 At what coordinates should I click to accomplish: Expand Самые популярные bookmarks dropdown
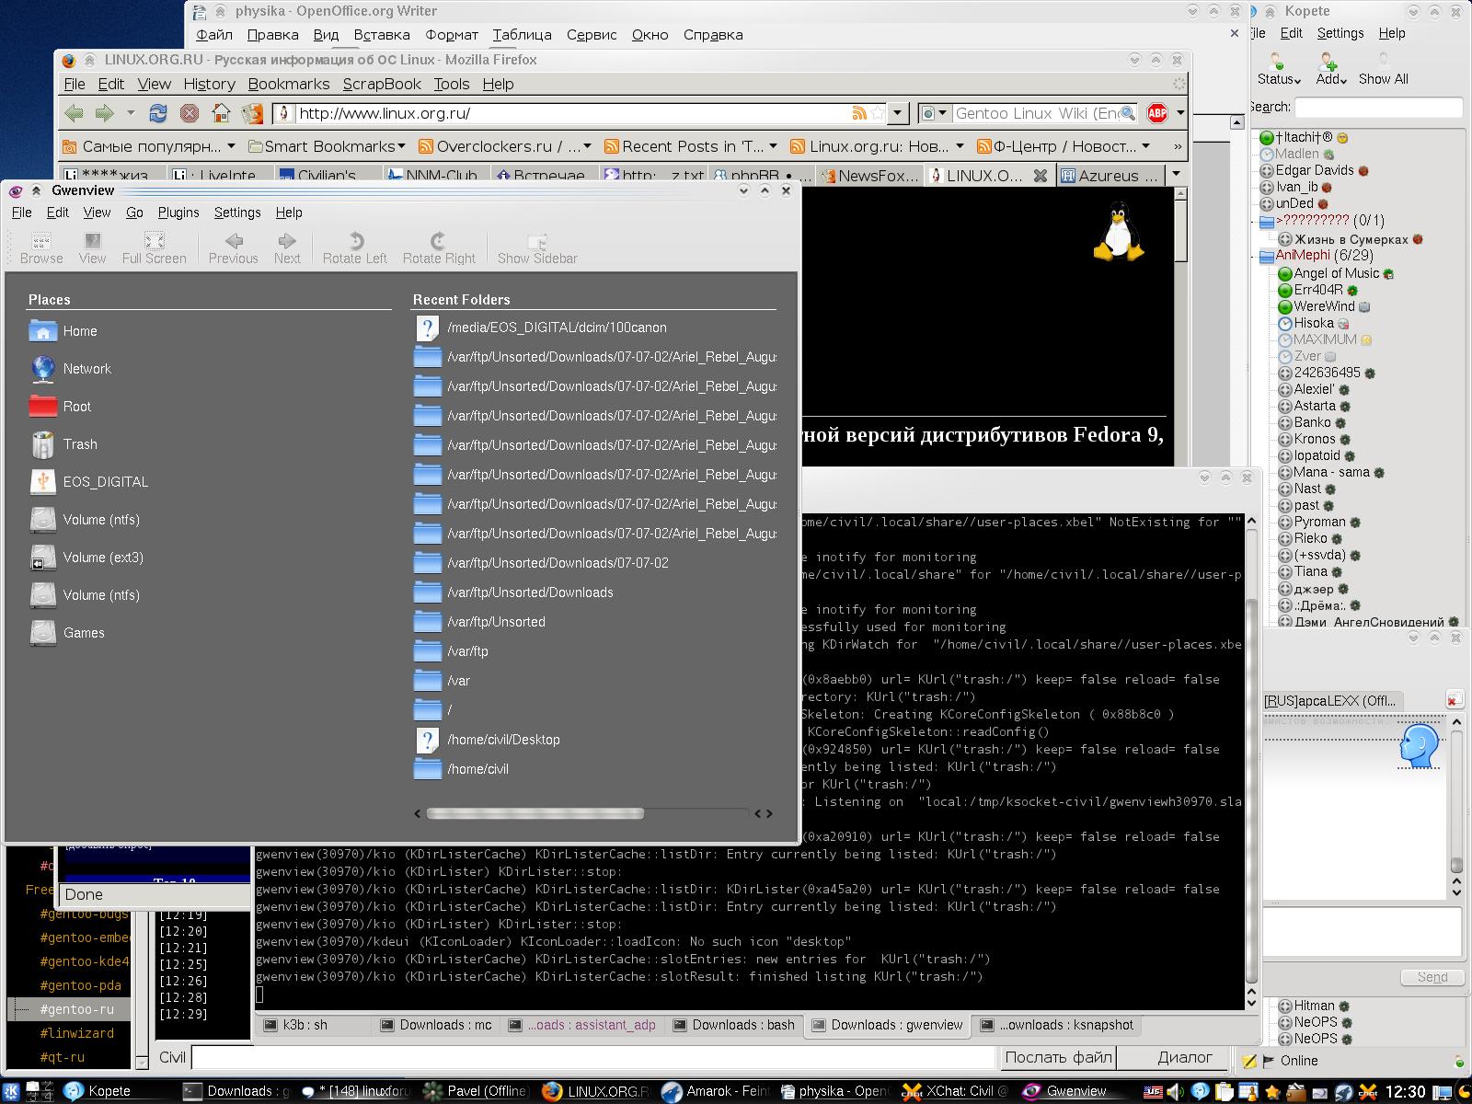click(148, 146)
